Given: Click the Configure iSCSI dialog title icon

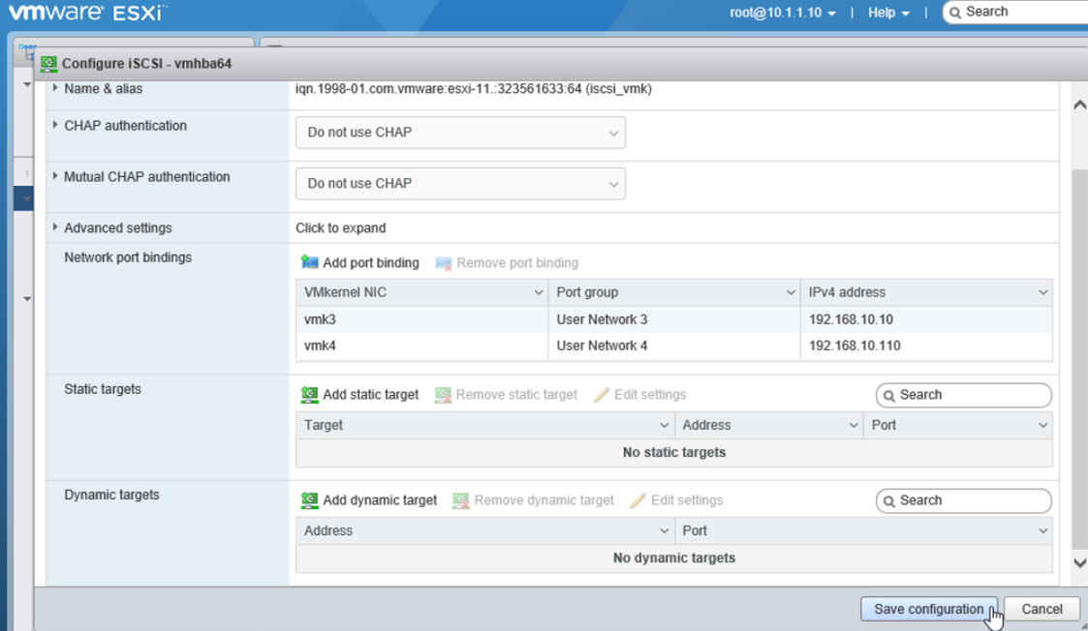Looking at the screenshot, I should tap(48, 64).
